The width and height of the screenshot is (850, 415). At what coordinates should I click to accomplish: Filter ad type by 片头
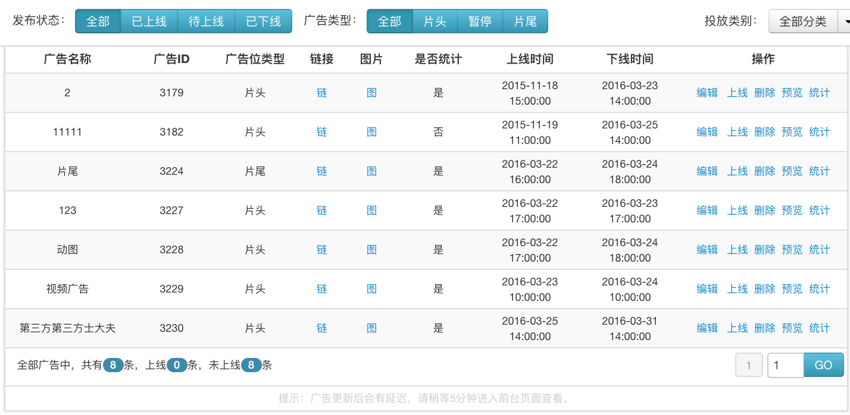[435, 21]
